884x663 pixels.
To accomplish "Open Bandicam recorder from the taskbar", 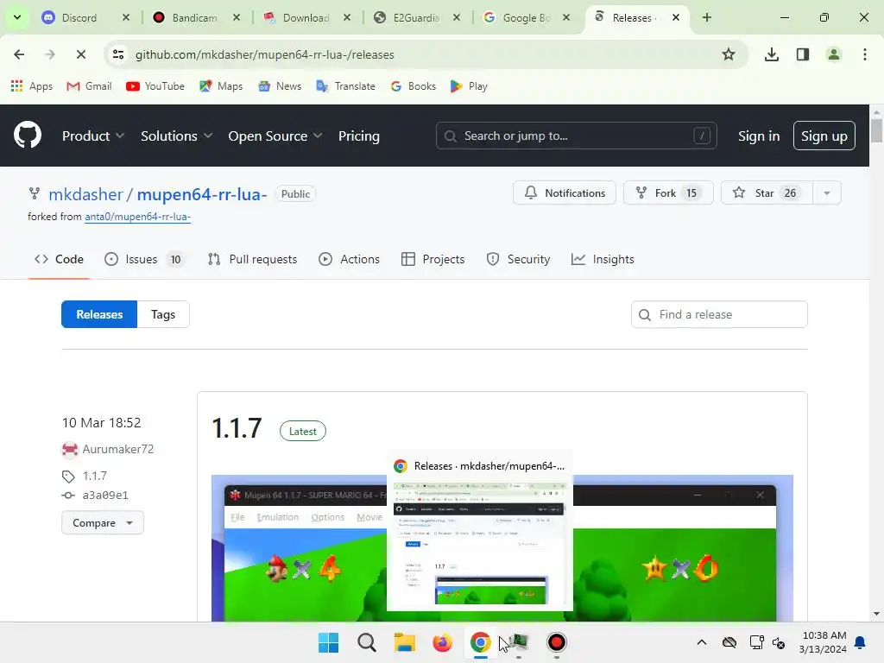I will [x=557, y=642].
